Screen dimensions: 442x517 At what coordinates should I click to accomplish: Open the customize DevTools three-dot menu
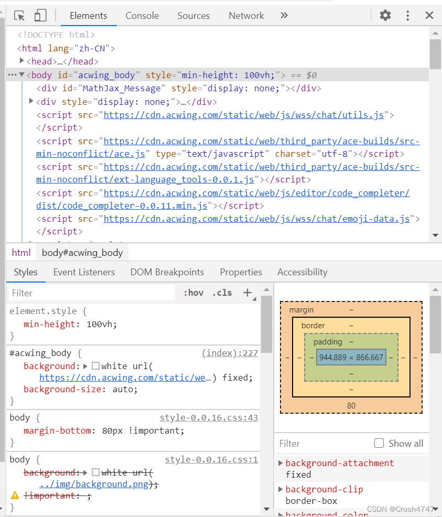408,15
